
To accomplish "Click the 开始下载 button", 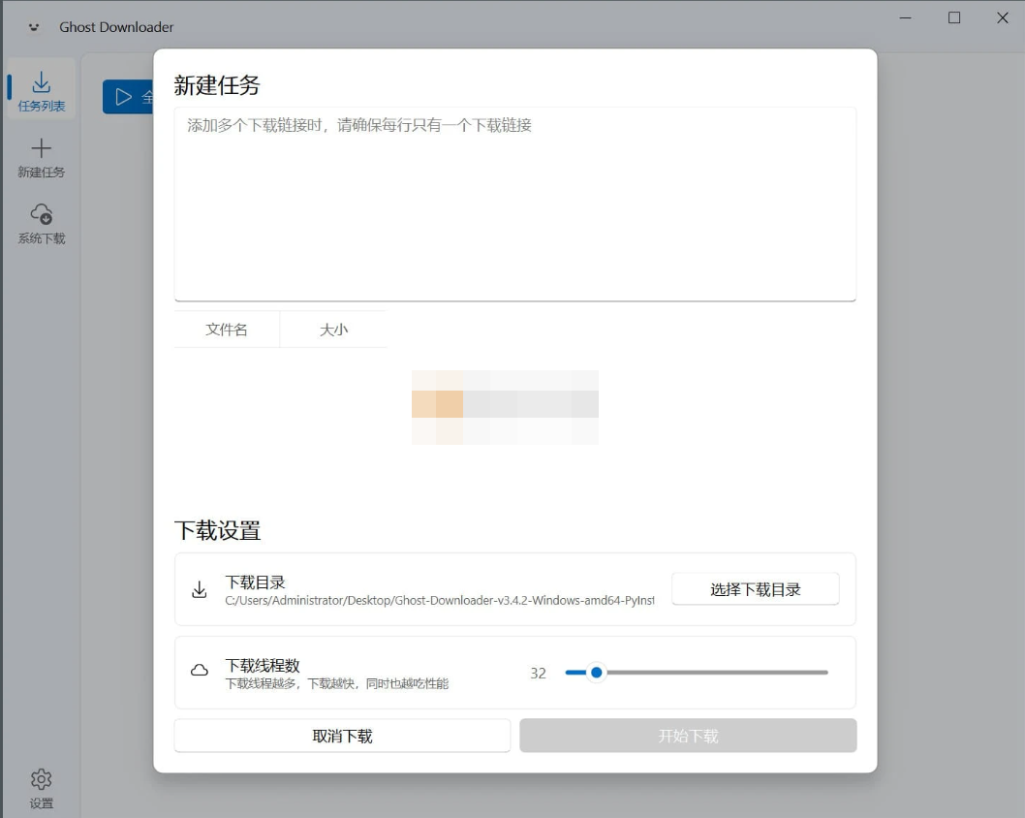I will point(688,735).
